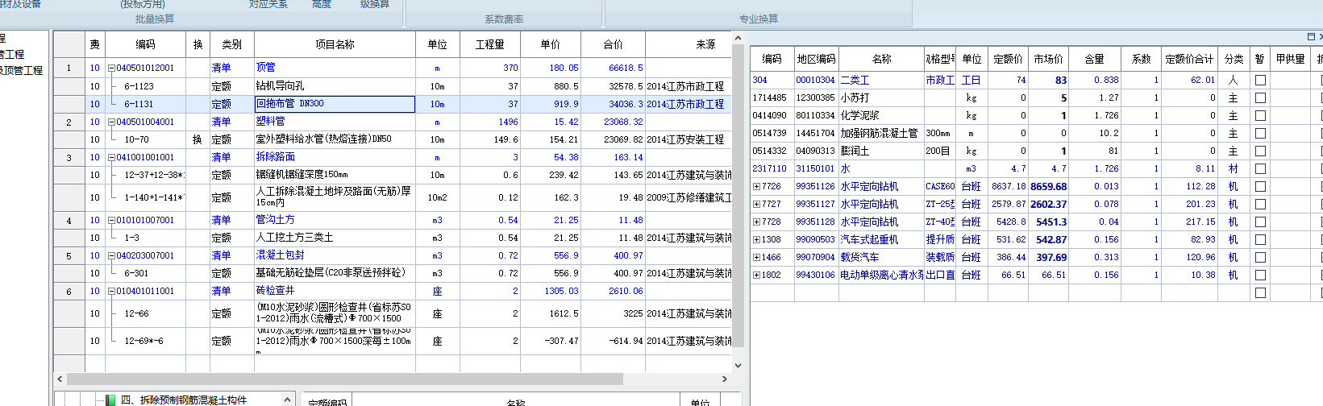Expand machine row 1802 电动单级离心清水泵
The height and width of the screenshot is (406, 1323).
coord(756,275)
